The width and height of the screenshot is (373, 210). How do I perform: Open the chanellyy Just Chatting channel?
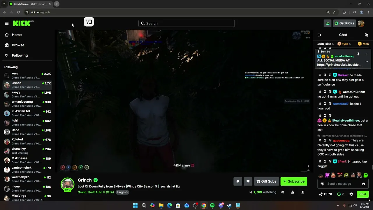click(28, 151)
